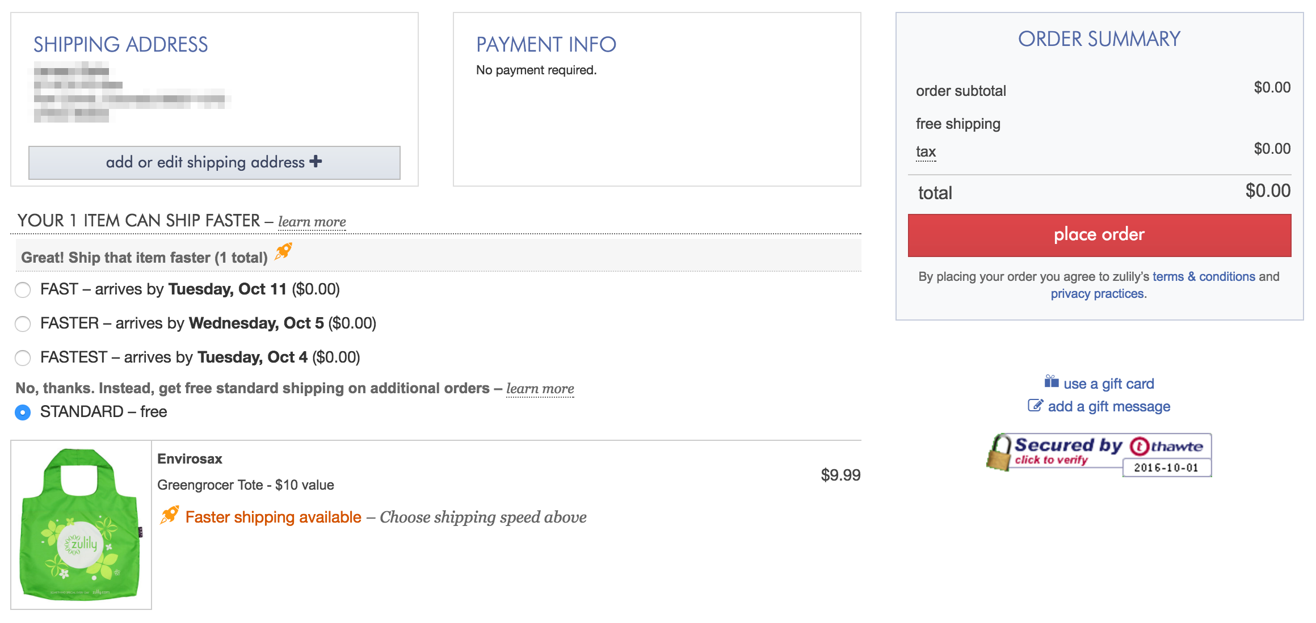Select FASTEST shipping arriving Tuesday Oct 4
This screenshot has width=1316, height=623.
23,358
